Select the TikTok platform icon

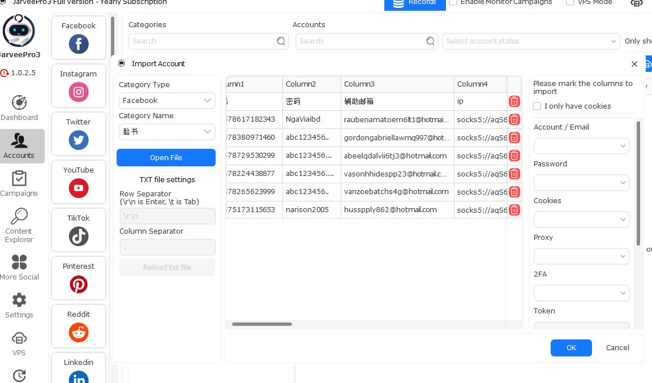(x=79, y=236)
